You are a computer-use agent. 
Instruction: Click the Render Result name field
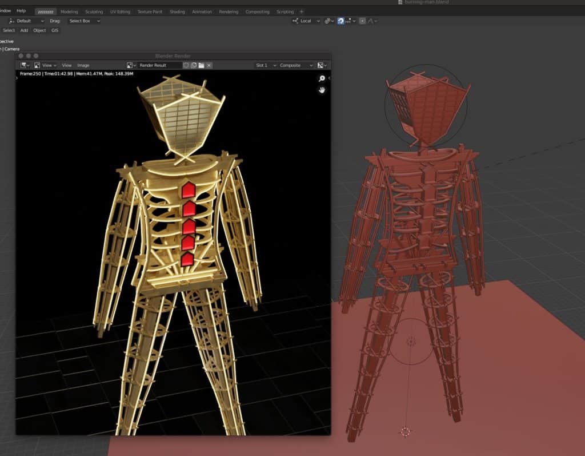point(160,65)
